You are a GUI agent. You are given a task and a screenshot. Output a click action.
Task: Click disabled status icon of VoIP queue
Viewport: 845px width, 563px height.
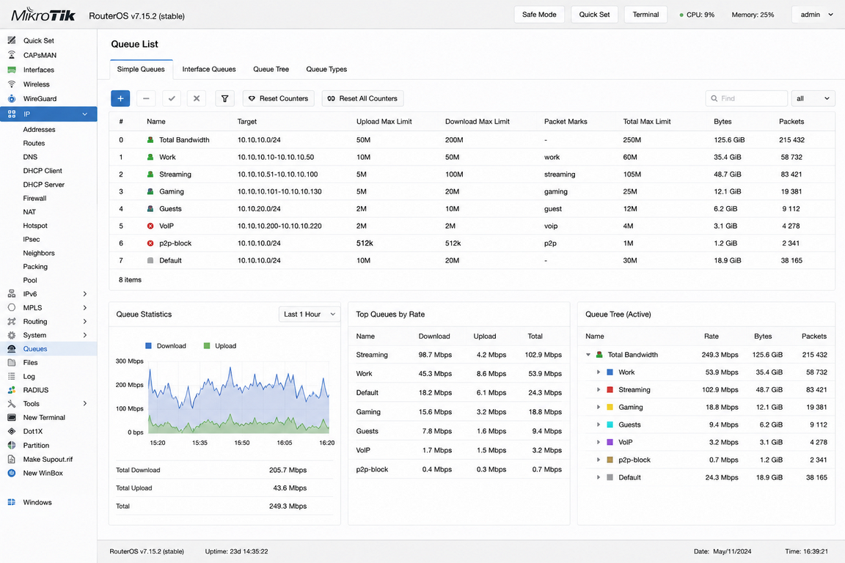tap(150, 226)
